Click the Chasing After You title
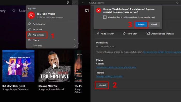 [x=48, y=86]
